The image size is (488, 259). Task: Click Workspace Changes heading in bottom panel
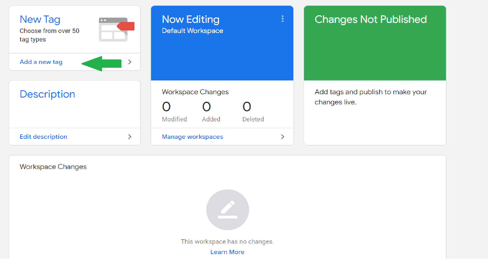53,167
